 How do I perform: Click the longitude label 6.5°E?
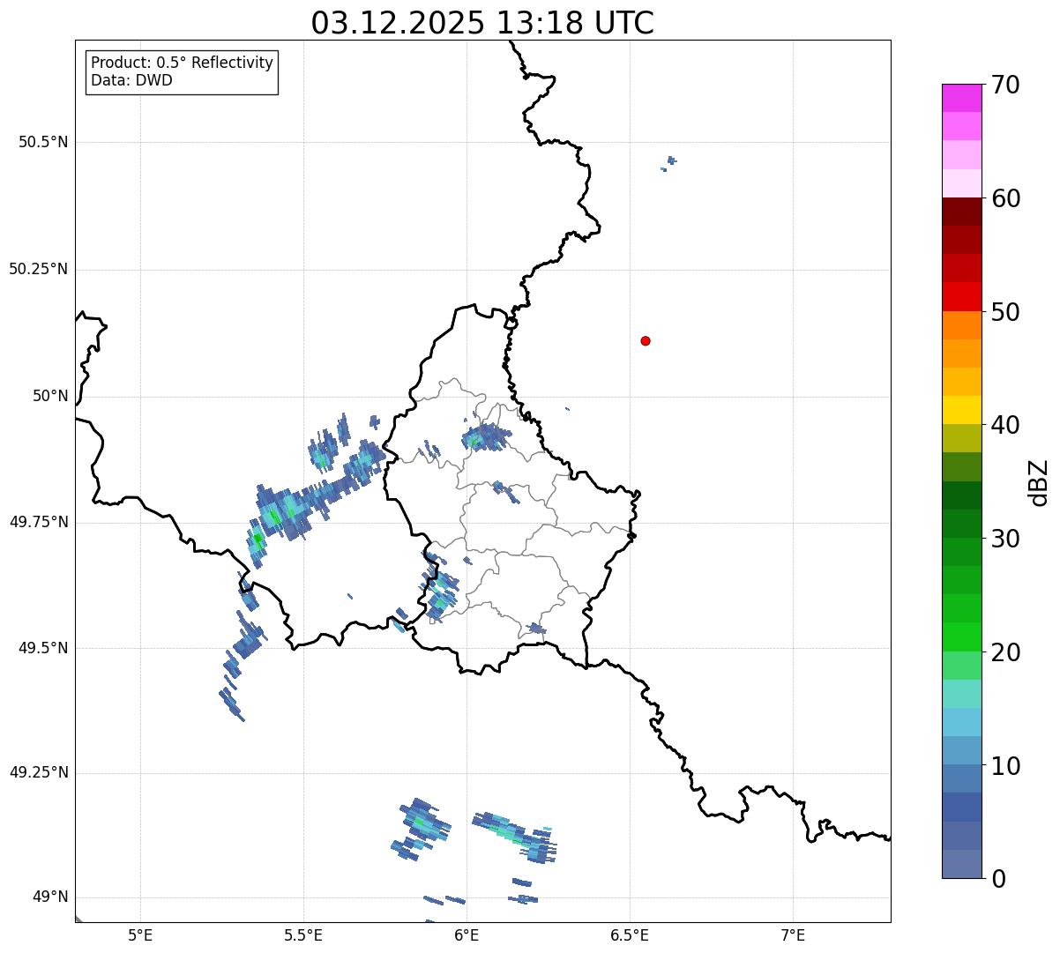[630, 934]
